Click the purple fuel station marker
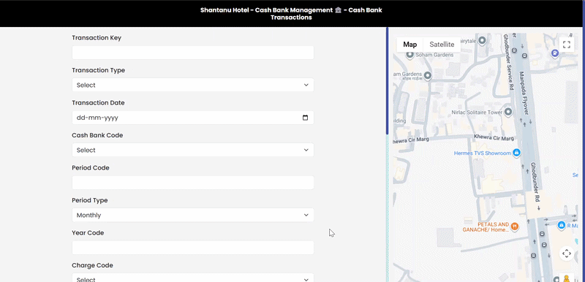 555,53
